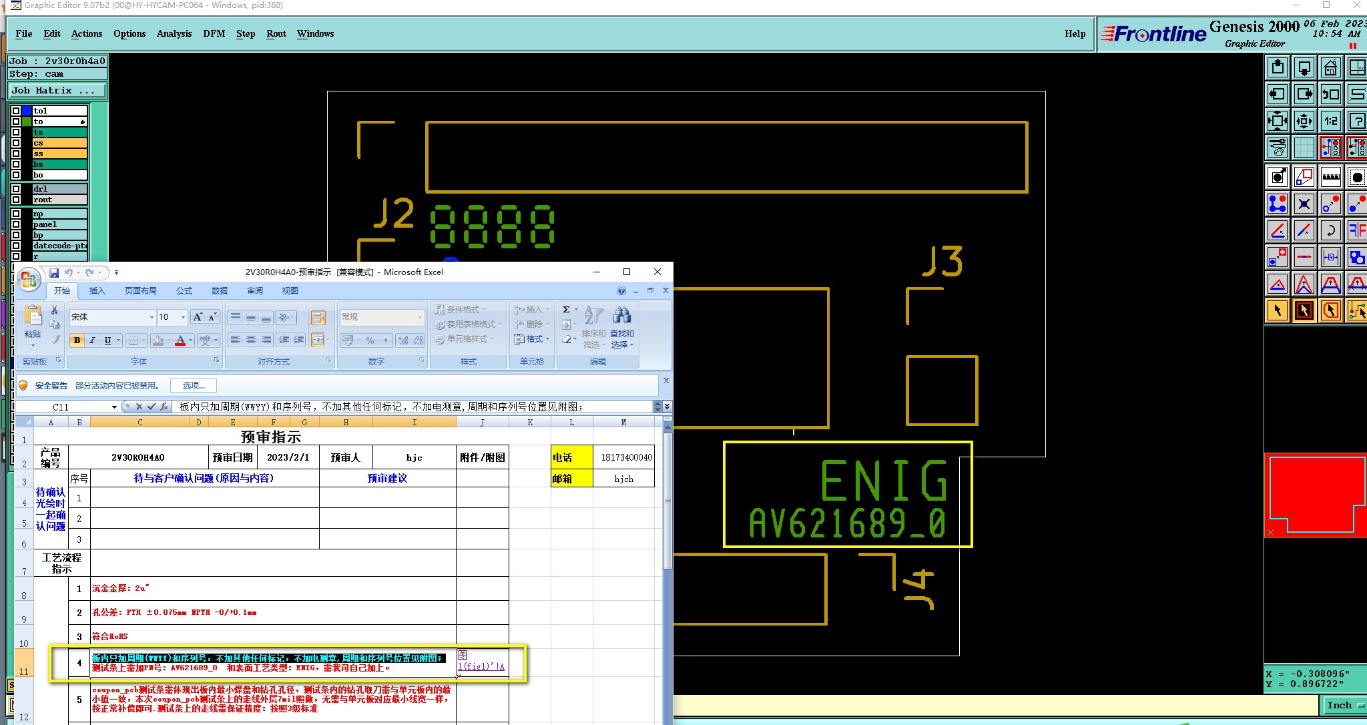Click Excel's bold formatting button
The height and width of the screenshot is (725, 1367).
point(77,340)
